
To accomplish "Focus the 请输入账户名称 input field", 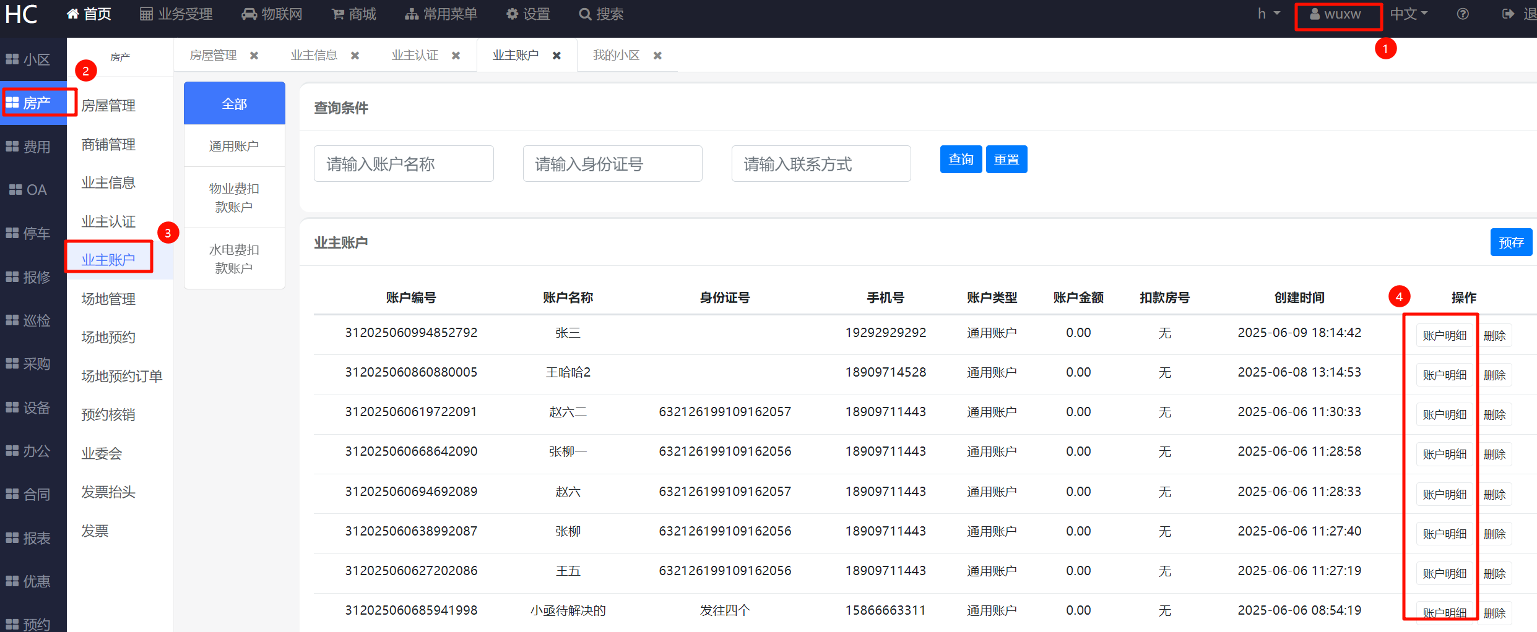I will click(x=404, y=164).
